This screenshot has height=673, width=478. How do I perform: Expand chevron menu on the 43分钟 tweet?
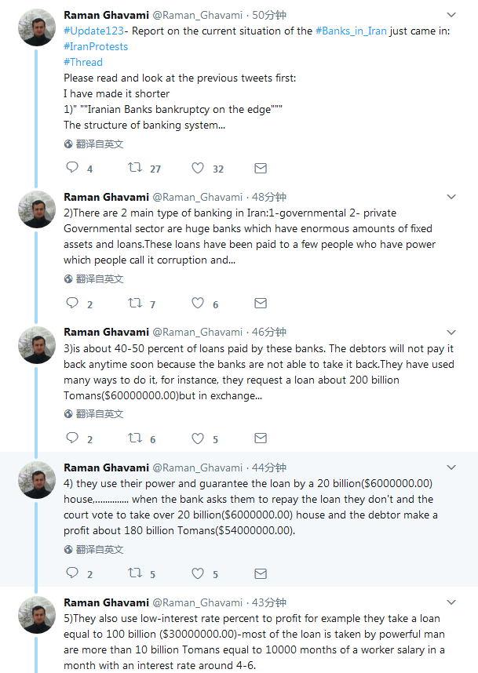[451, 602]
